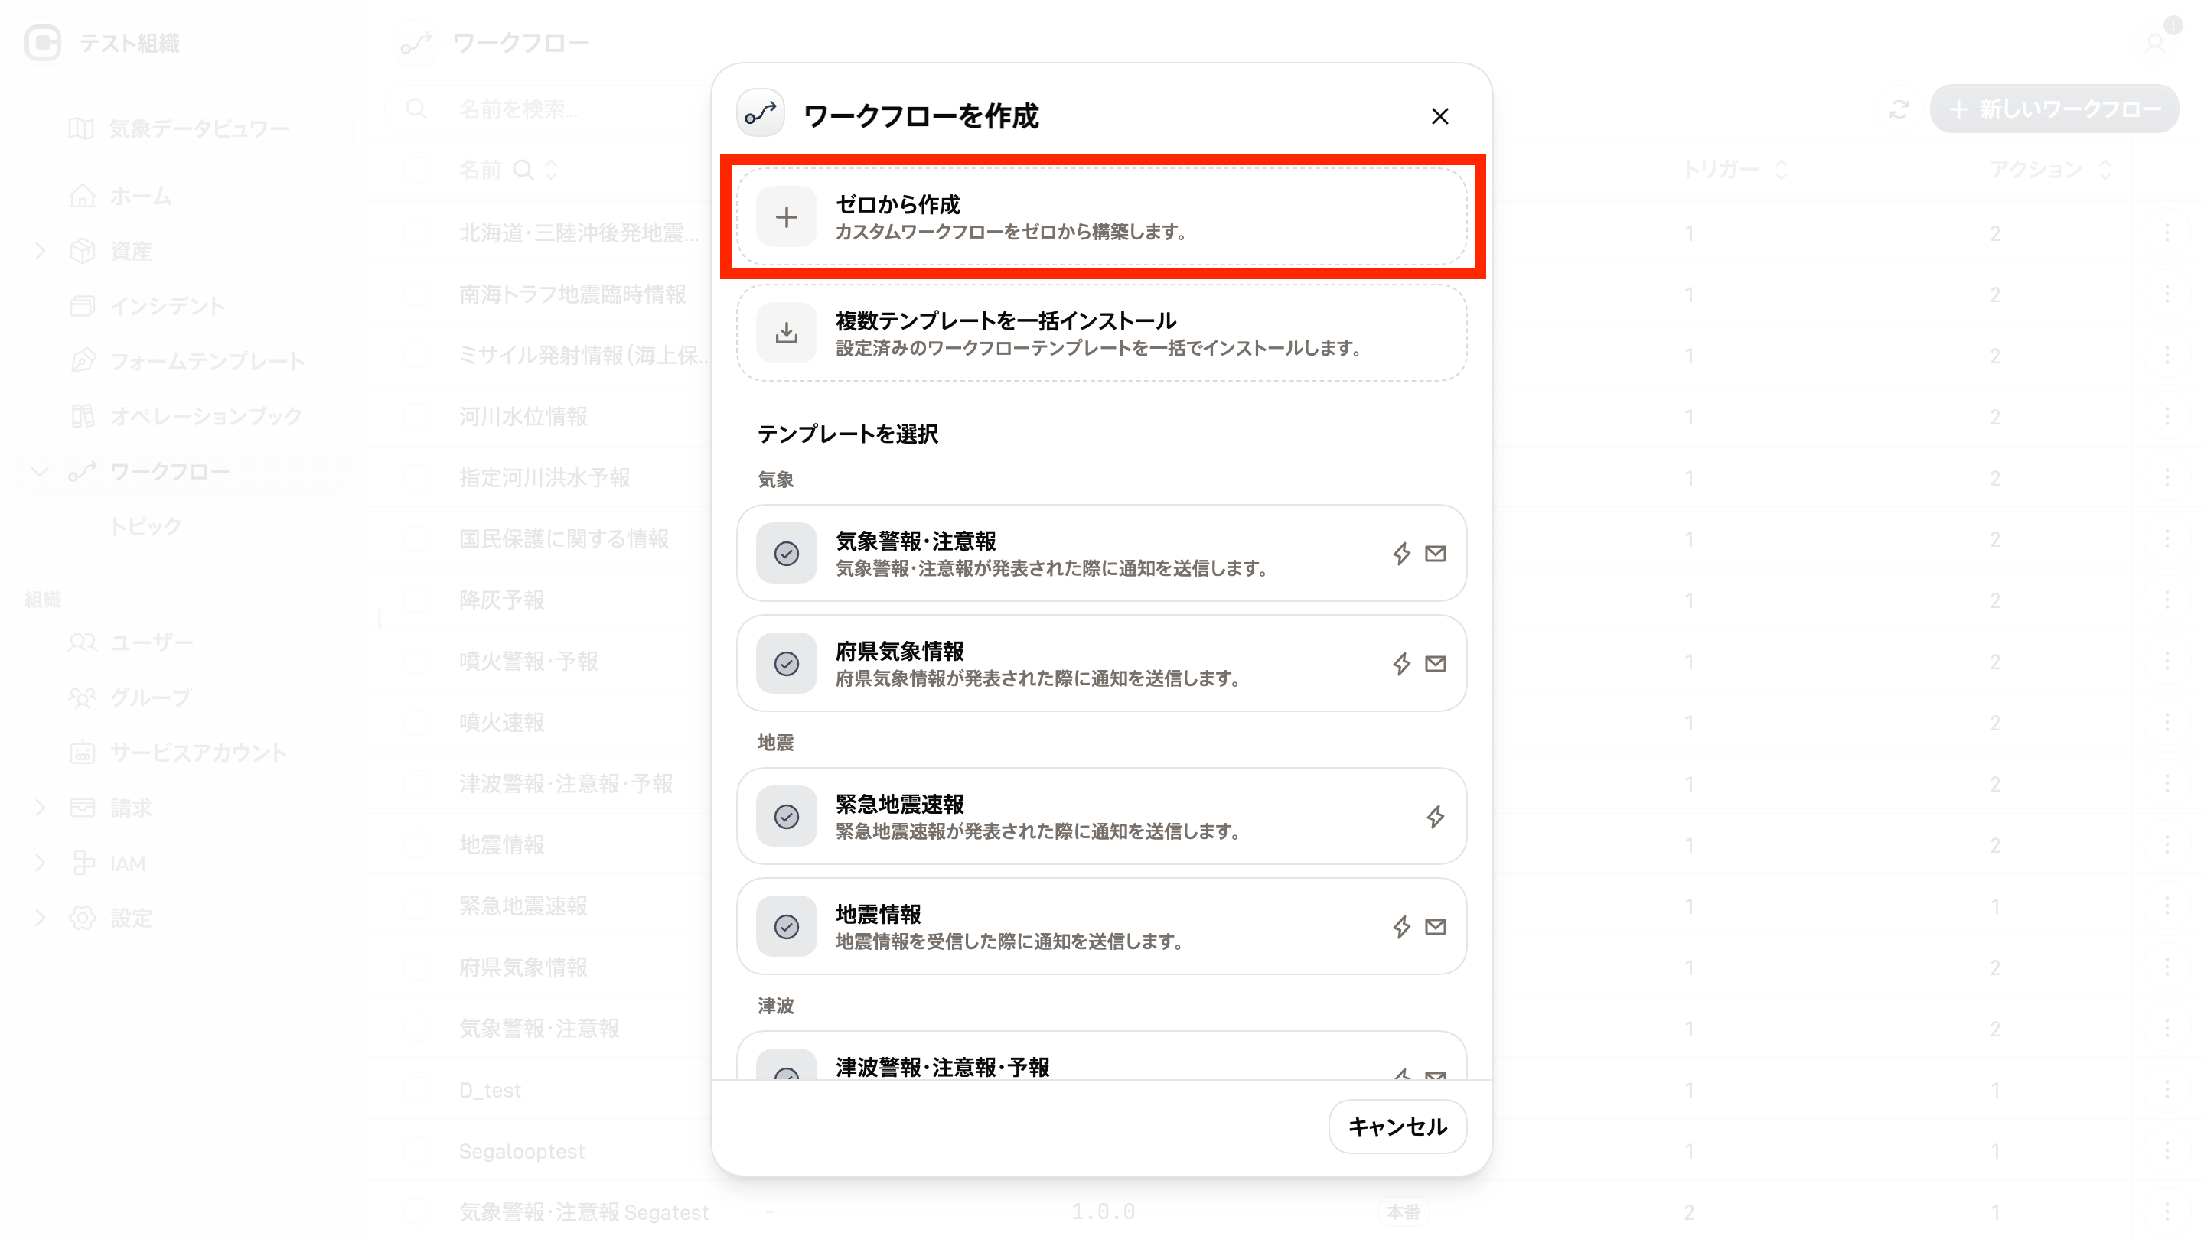
Task: Expand the 請求 sidebar section
Action: click(39, 807)
